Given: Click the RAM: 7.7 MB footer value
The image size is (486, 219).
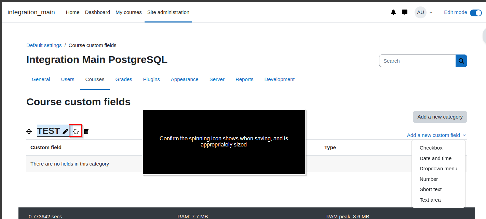Looking at the screenshot, I should click(x=193, y=216).
